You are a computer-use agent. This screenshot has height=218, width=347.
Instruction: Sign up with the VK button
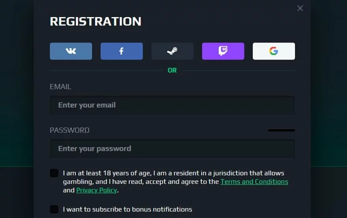71,51
